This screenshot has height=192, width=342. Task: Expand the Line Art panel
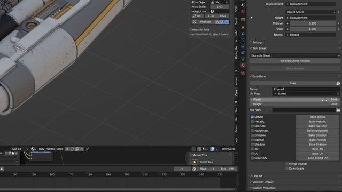[x=258, y=176]
